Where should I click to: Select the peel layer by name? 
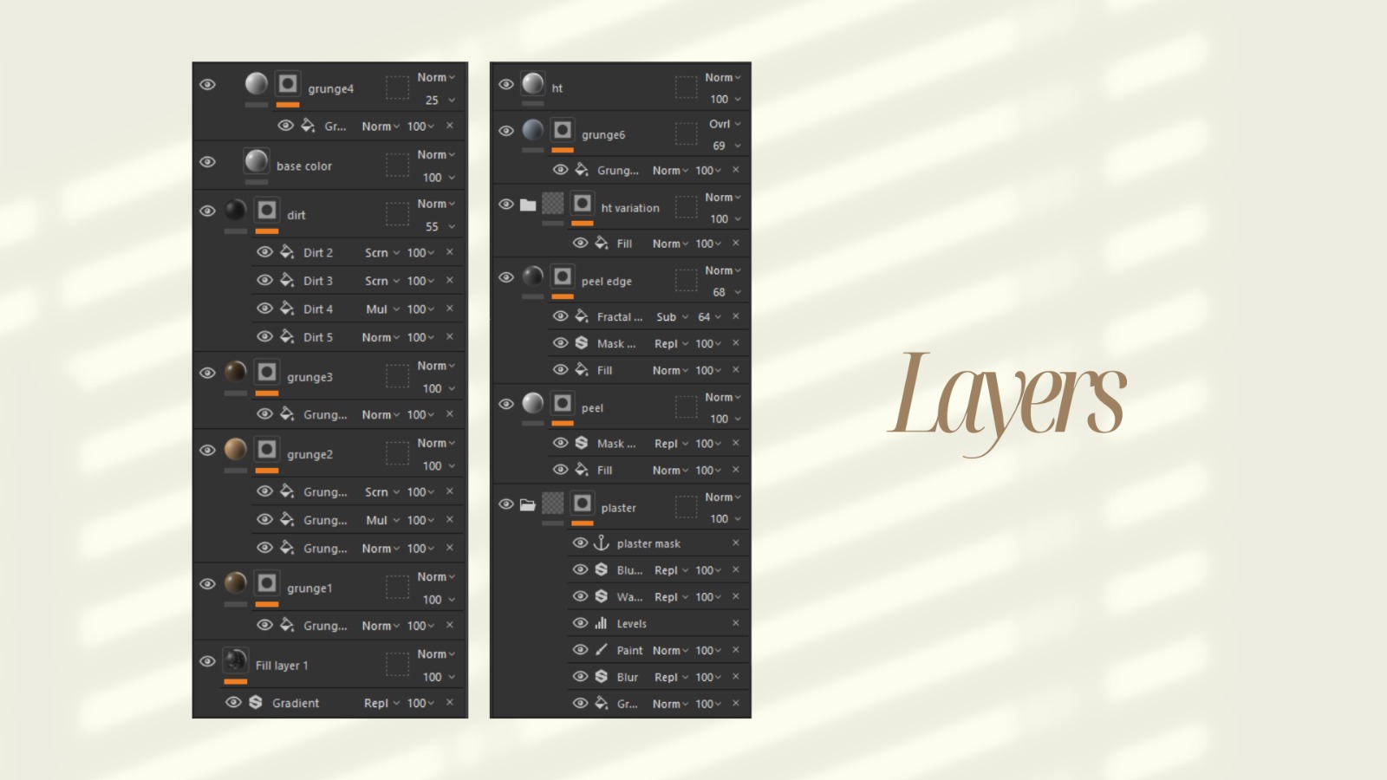tap(592, 408)
